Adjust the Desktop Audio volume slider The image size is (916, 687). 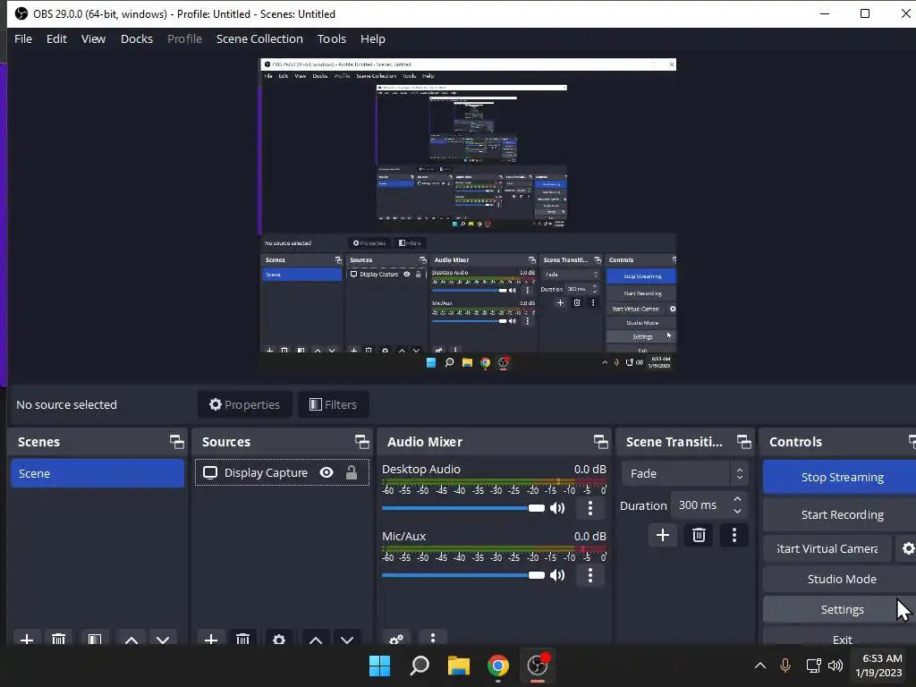pyautogui.click(x=463, y=508)
